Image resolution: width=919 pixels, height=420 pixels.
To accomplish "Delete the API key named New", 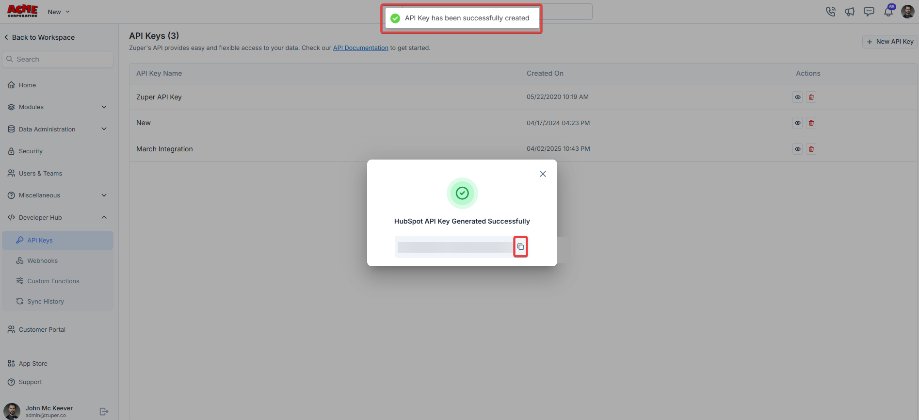I will tap(811, 123).
